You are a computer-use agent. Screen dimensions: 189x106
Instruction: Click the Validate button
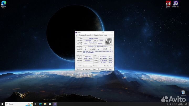coord(103,69)
